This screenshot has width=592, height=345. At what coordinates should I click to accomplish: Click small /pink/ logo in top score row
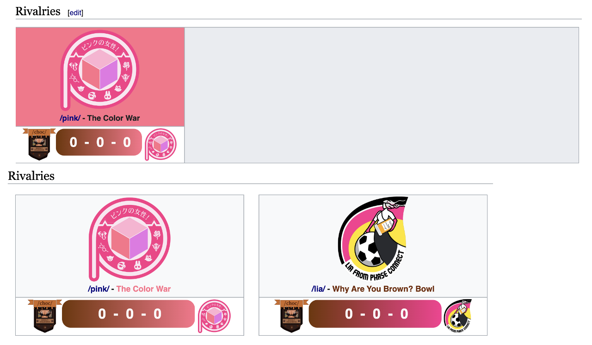(x=160, y=144)
